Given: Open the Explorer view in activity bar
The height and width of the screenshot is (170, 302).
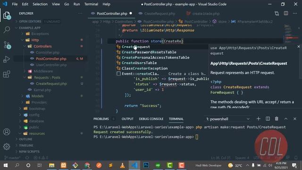Looking at the screenshot, I should [x=7, y=16].
